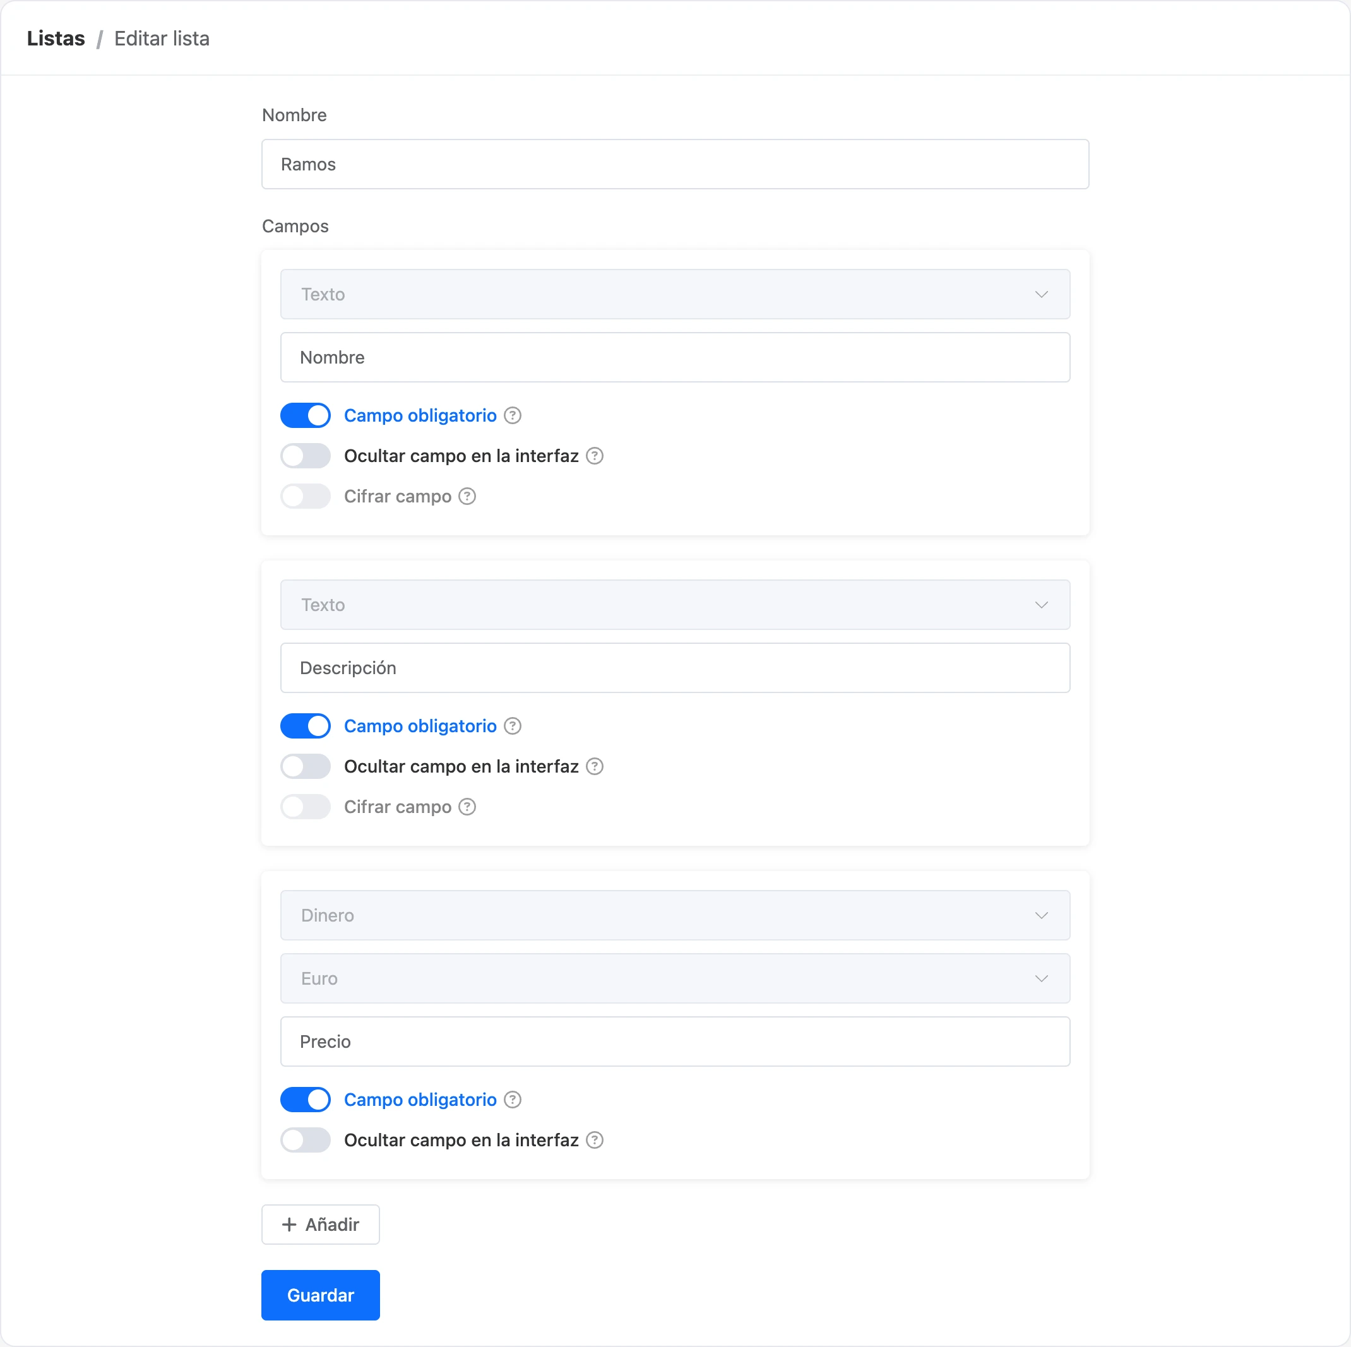This screenshot has height=1347, width=1351.
Task: Click help icon beside first Cifrar campo
Action: coord(467,496)
